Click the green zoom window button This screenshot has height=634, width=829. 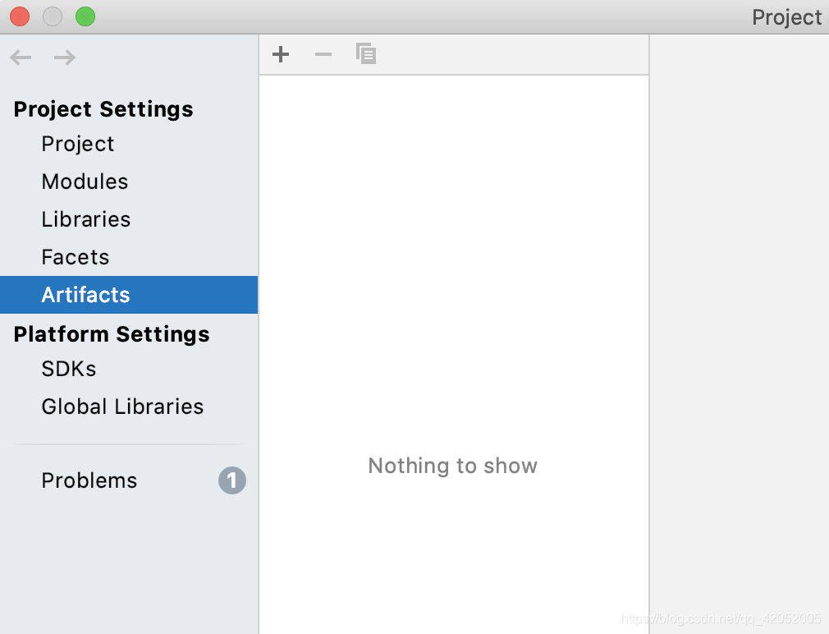[x=85, y=16]
